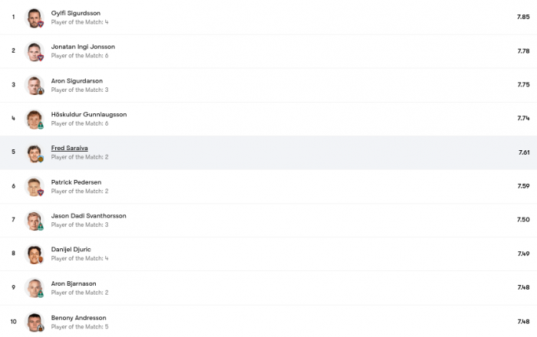Open the Fred Saraiva player link
Image resolution: width=537 pixels, height=337 pixels.
coord(70,148)
